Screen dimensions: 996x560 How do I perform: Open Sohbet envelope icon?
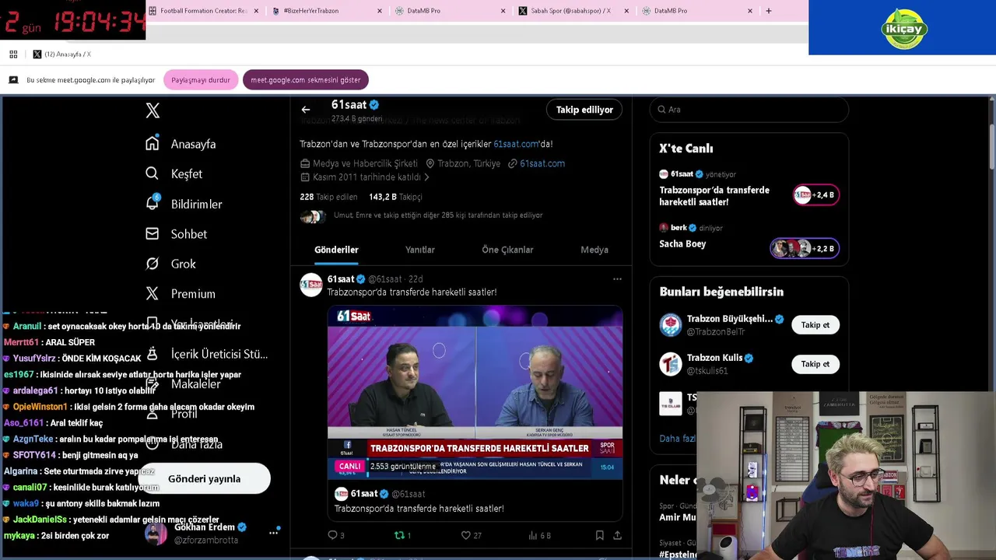[153, 233]
